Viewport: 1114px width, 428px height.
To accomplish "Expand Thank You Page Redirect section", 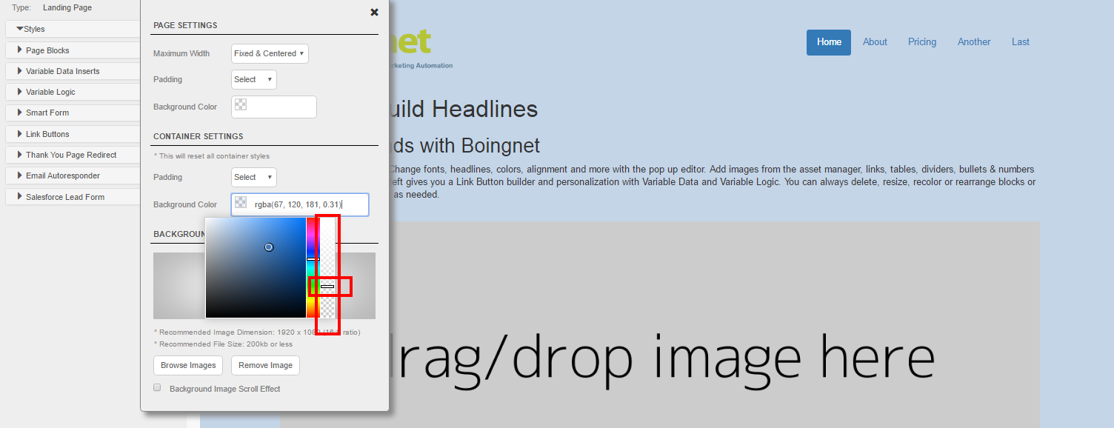I will coord(73,155).
